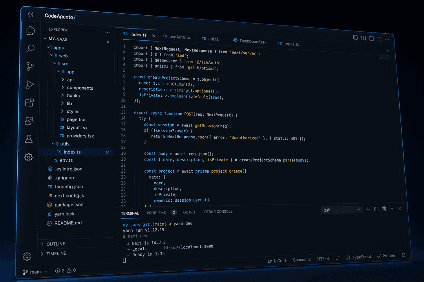
Task: Collapse the MY-SAAS root folder
Action: pos(45,39)
